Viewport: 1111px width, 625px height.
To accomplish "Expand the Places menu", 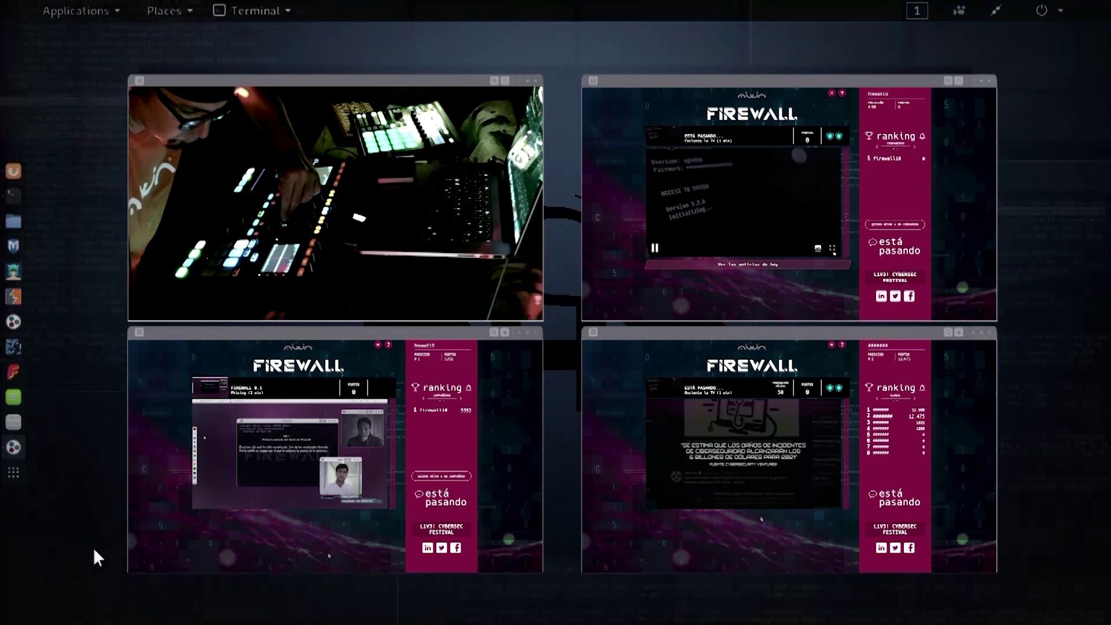I will tap(170, 10).
